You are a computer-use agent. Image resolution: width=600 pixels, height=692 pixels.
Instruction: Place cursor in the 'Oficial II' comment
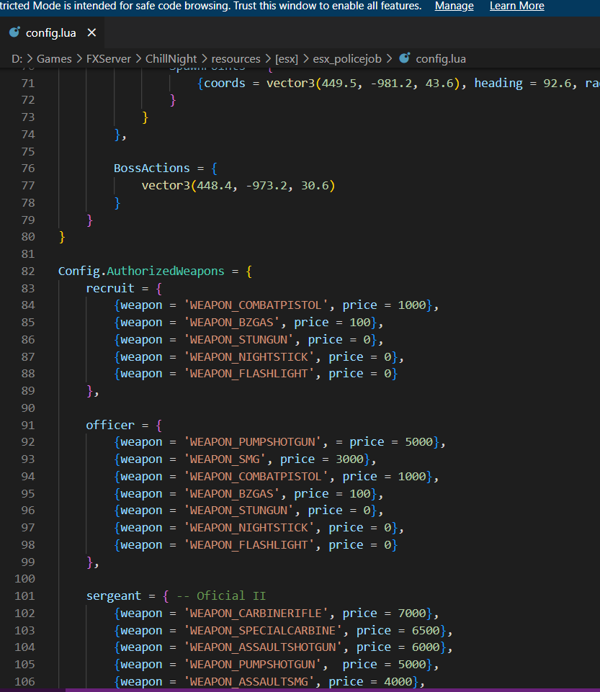230,596
